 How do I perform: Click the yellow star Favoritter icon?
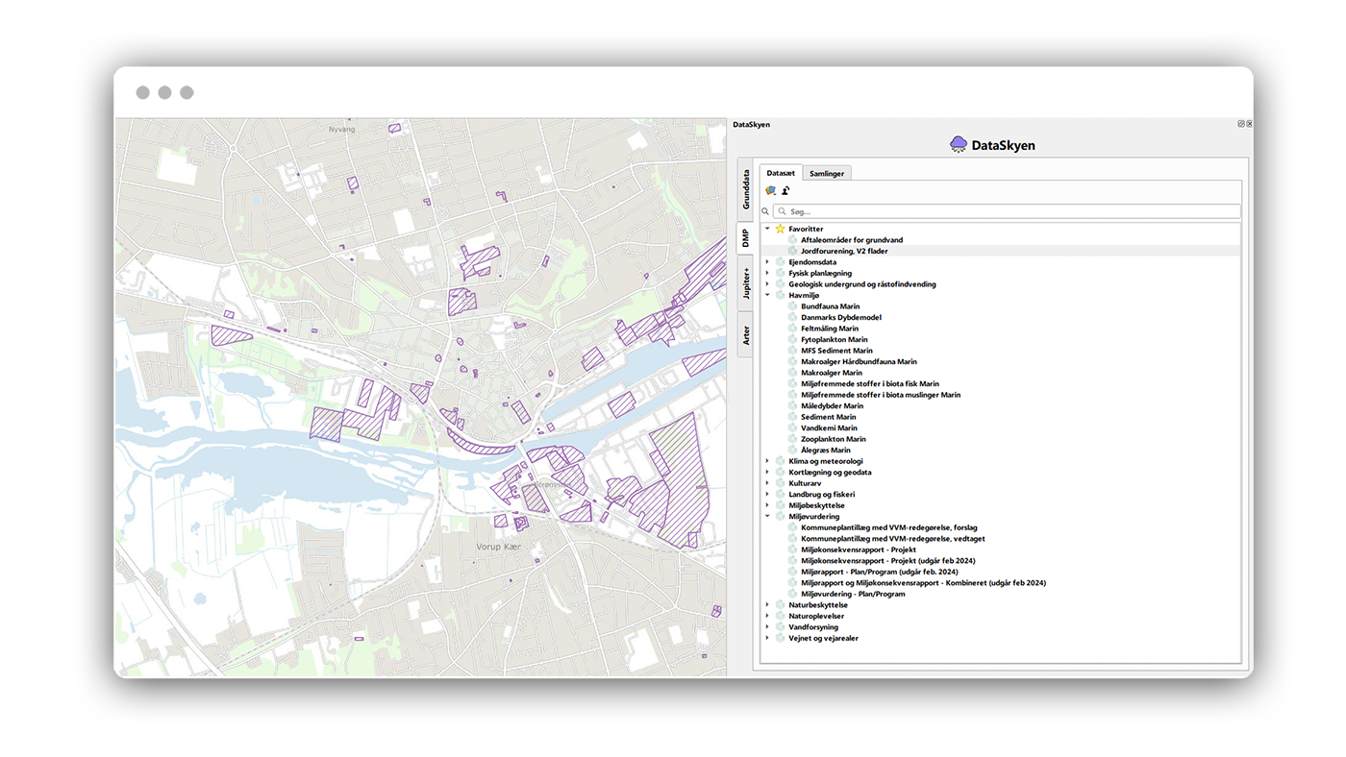coord(780,229)
